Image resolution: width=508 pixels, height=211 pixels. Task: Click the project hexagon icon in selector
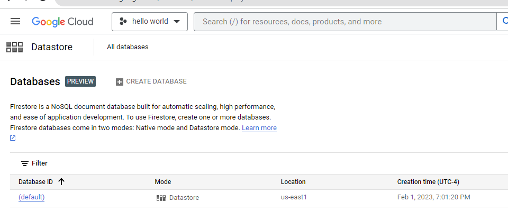click(123, 22)
